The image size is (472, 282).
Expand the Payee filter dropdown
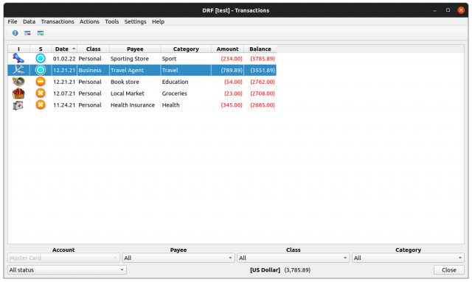(x=178, y=258)
